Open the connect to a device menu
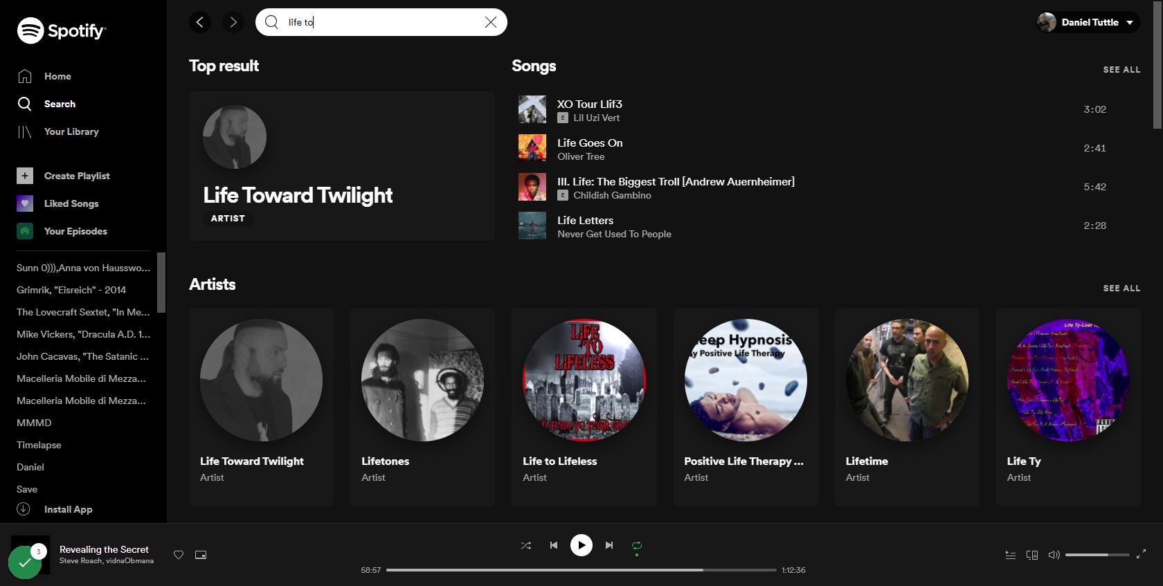Viewport: 1163px width, 586px height. (1032, 555)
